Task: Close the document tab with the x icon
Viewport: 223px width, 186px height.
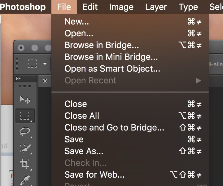Action: point(45,81)
